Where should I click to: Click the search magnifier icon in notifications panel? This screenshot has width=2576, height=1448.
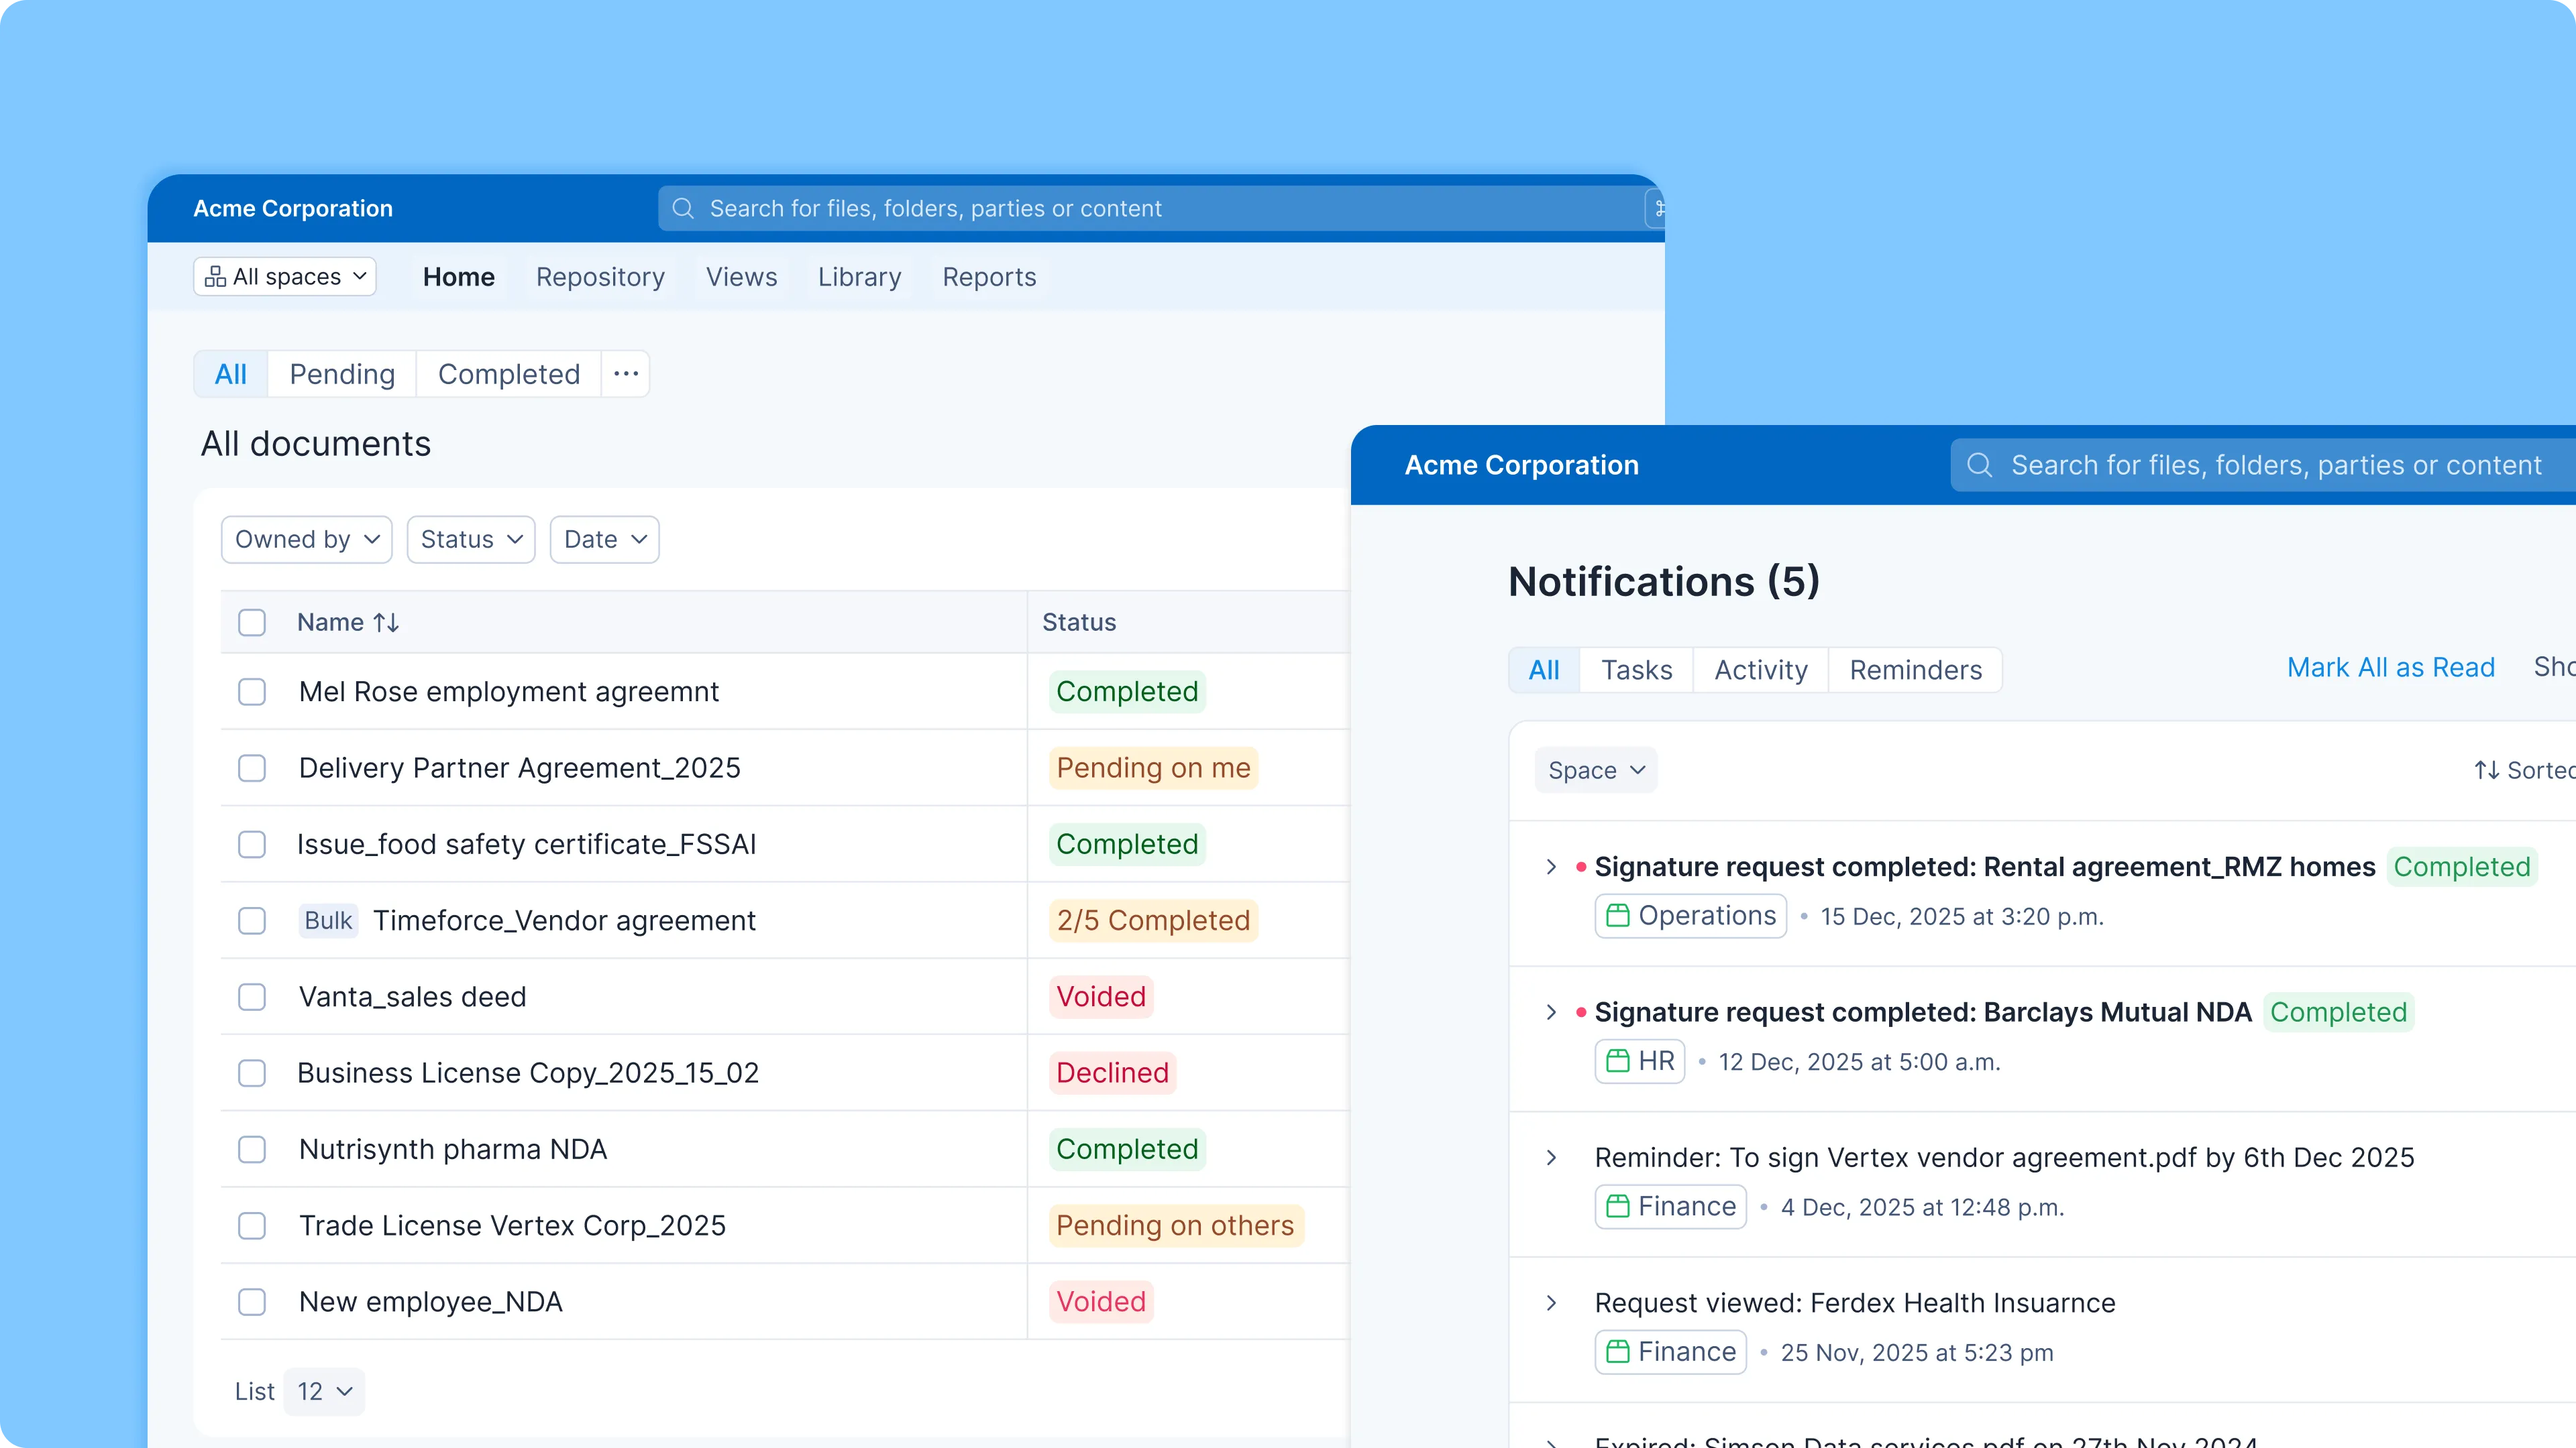[x=1981, y=465]
